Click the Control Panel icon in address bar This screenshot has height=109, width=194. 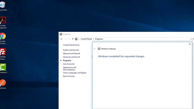point(76,39)
